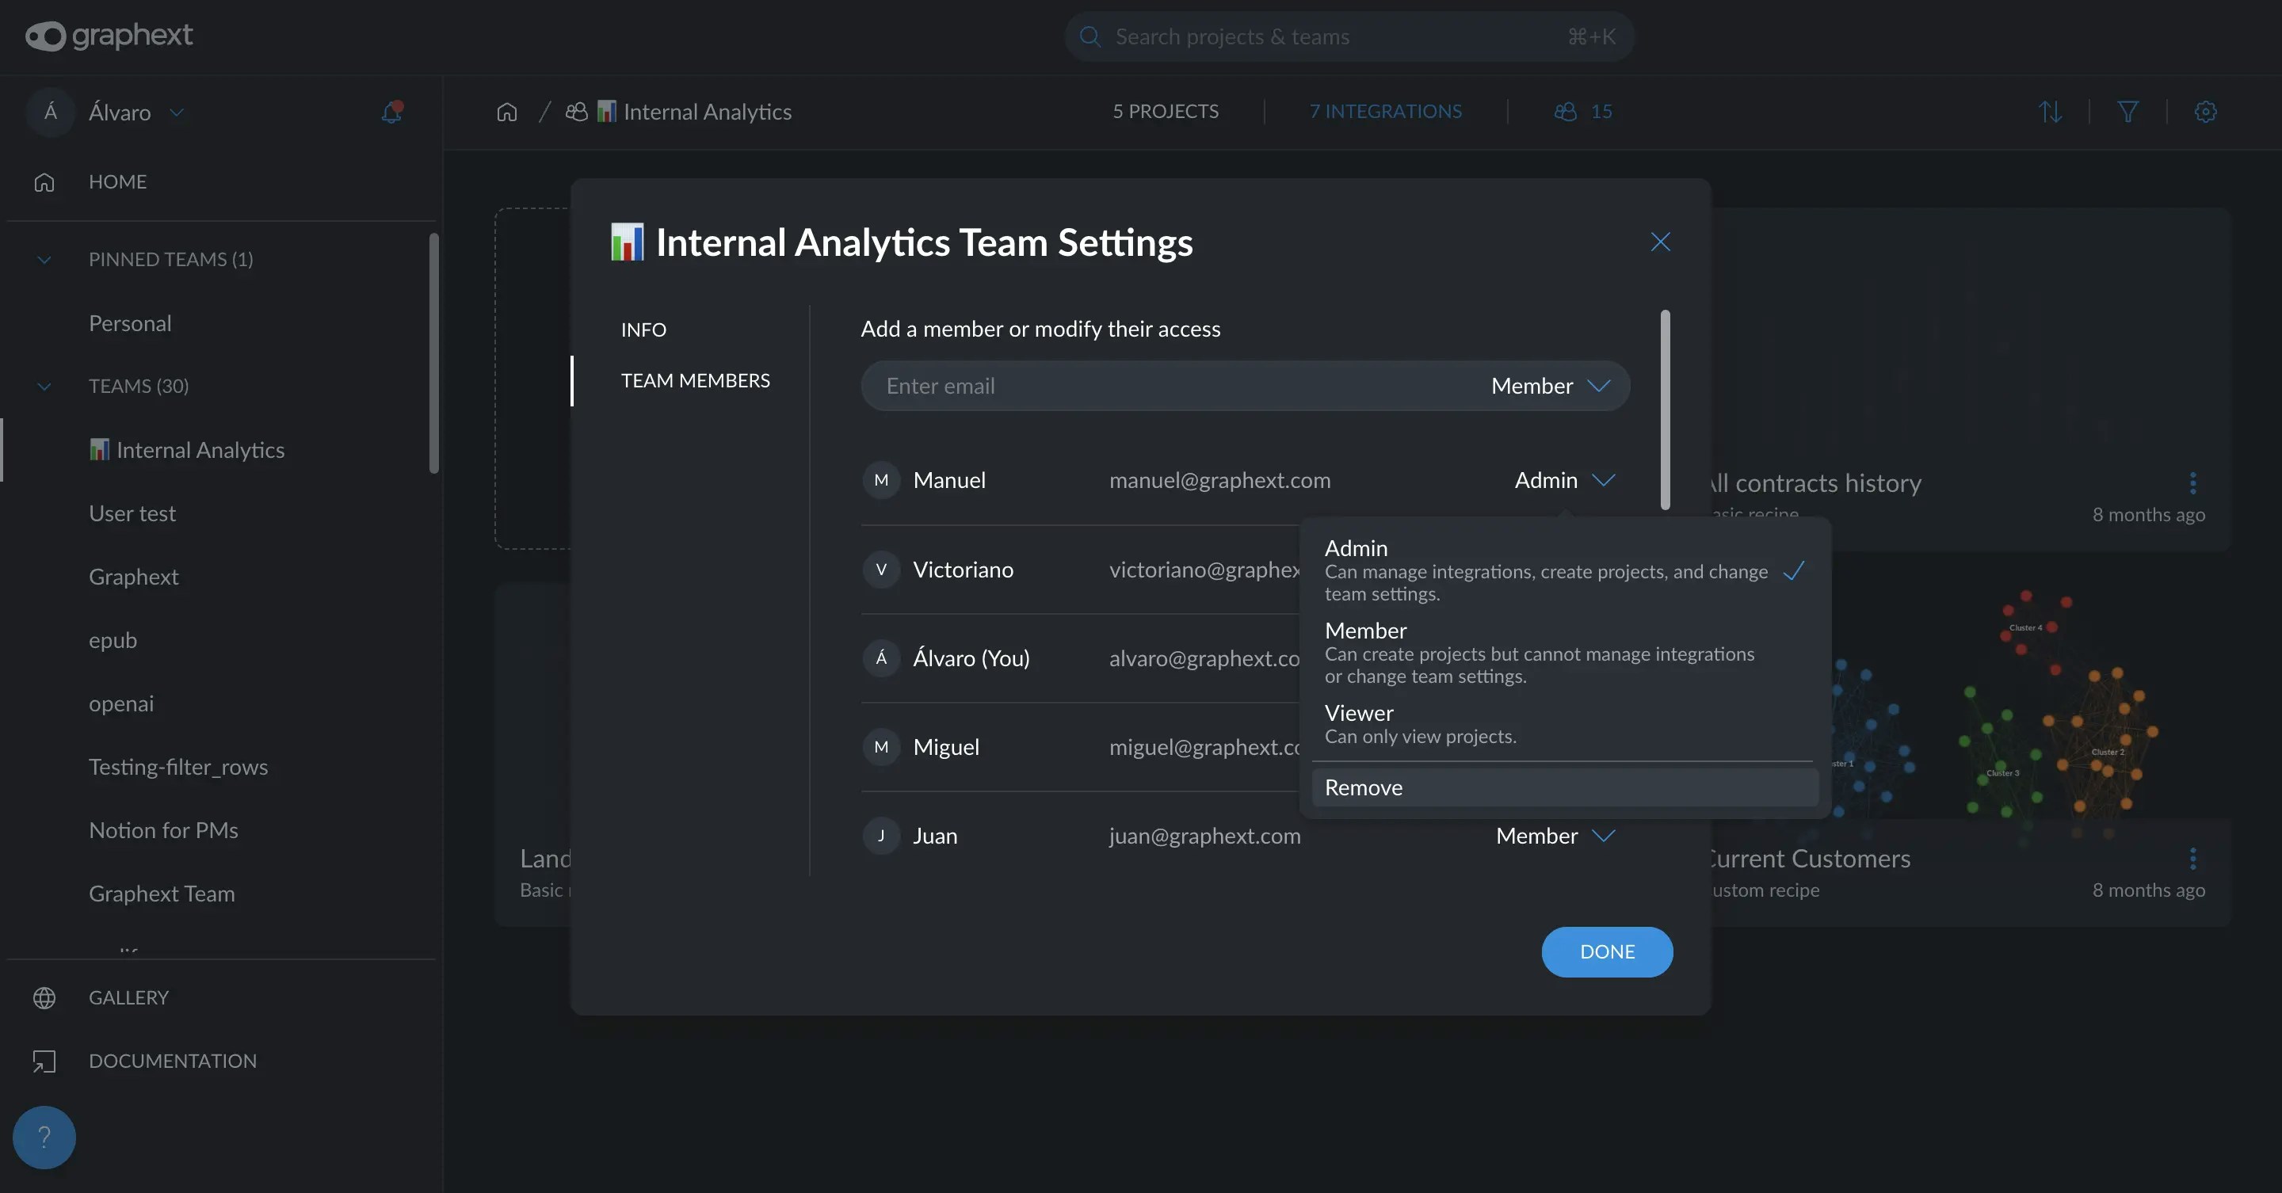Switch to the Info tab
The image size is (2282, 1193).
[643, 330]
